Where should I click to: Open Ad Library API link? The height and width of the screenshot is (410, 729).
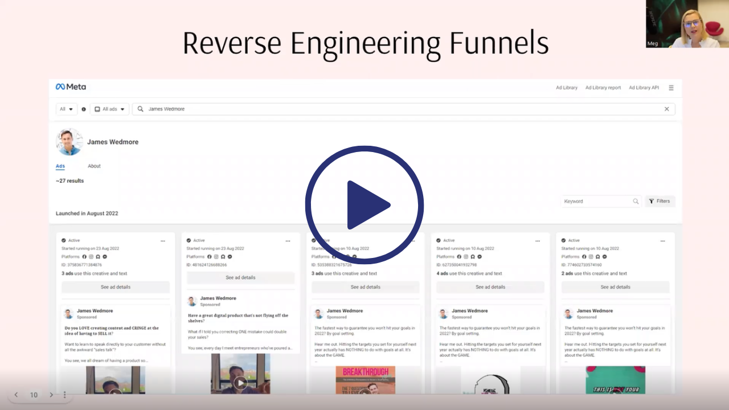(x=644, y=88)
